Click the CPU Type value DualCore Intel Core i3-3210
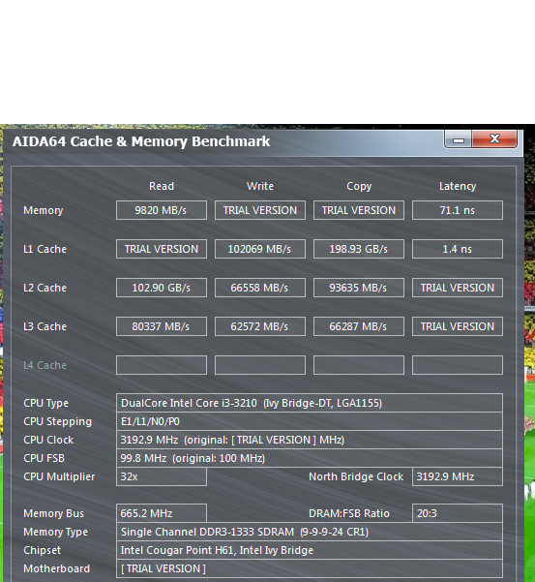 (x=310, y=403)
